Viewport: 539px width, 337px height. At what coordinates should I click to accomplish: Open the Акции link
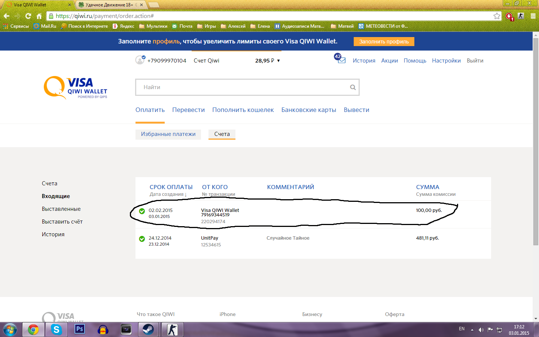point(390,61)
